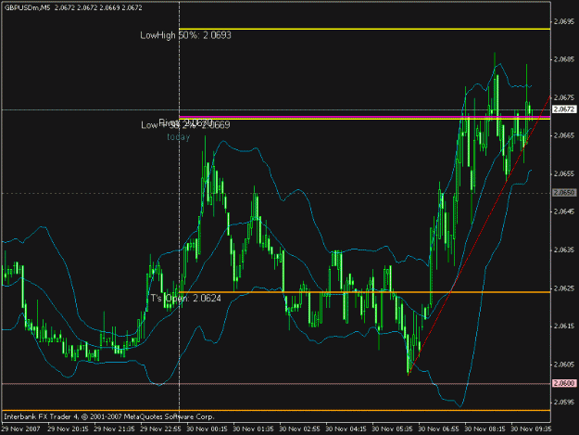Screen dimensions: 579x435
Task: Select the 'LowHigh 50%: 2.0693' label
Action: point(185,35)
